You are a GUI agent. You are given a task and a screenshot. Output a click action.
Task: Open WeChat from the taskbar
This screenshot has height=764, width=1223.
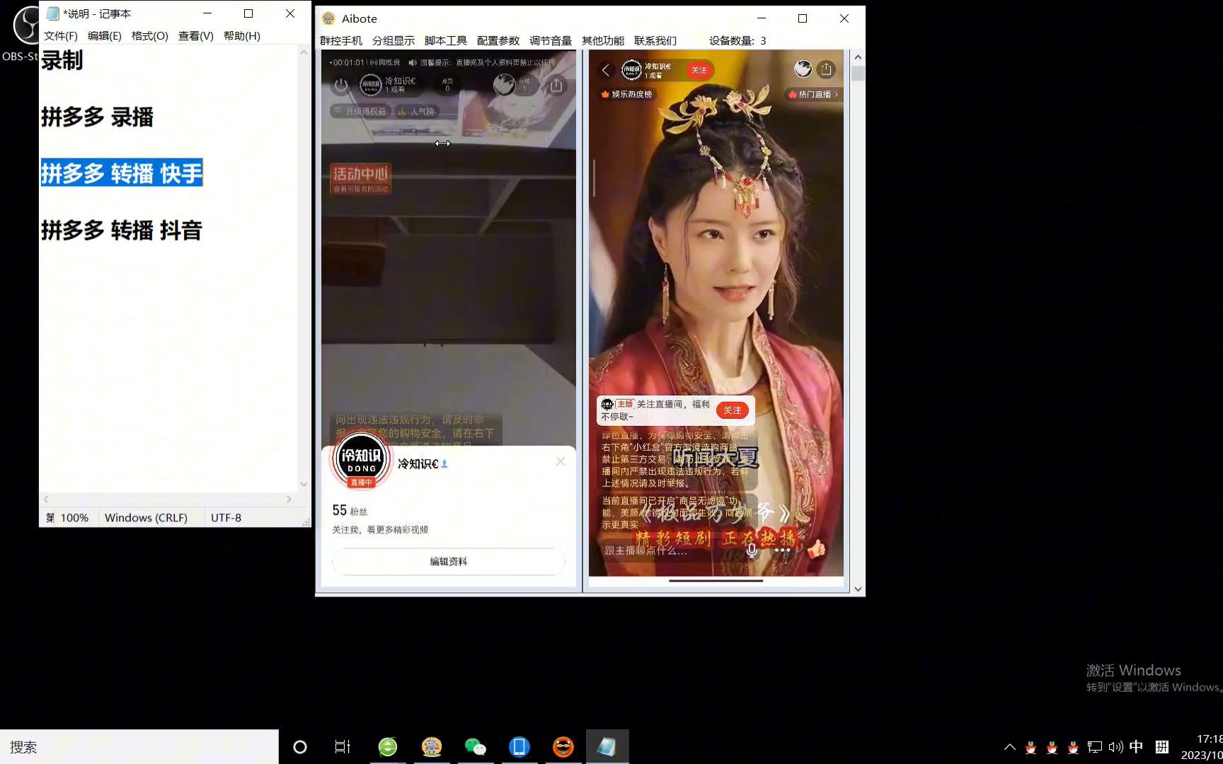476,746
